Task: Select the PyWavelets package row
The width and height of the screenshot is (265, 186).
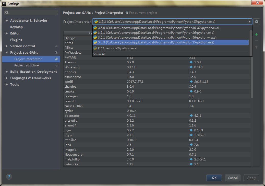Action: pyautogui.click(x=78, y=53)
